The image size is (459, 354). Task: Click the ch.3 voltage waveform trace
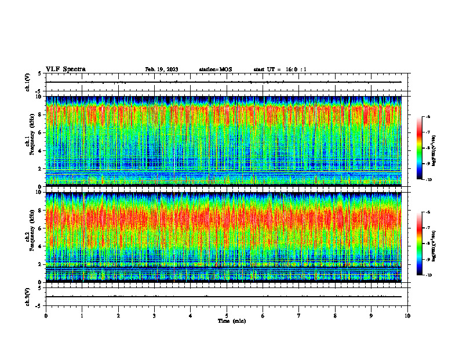(223, 297)
